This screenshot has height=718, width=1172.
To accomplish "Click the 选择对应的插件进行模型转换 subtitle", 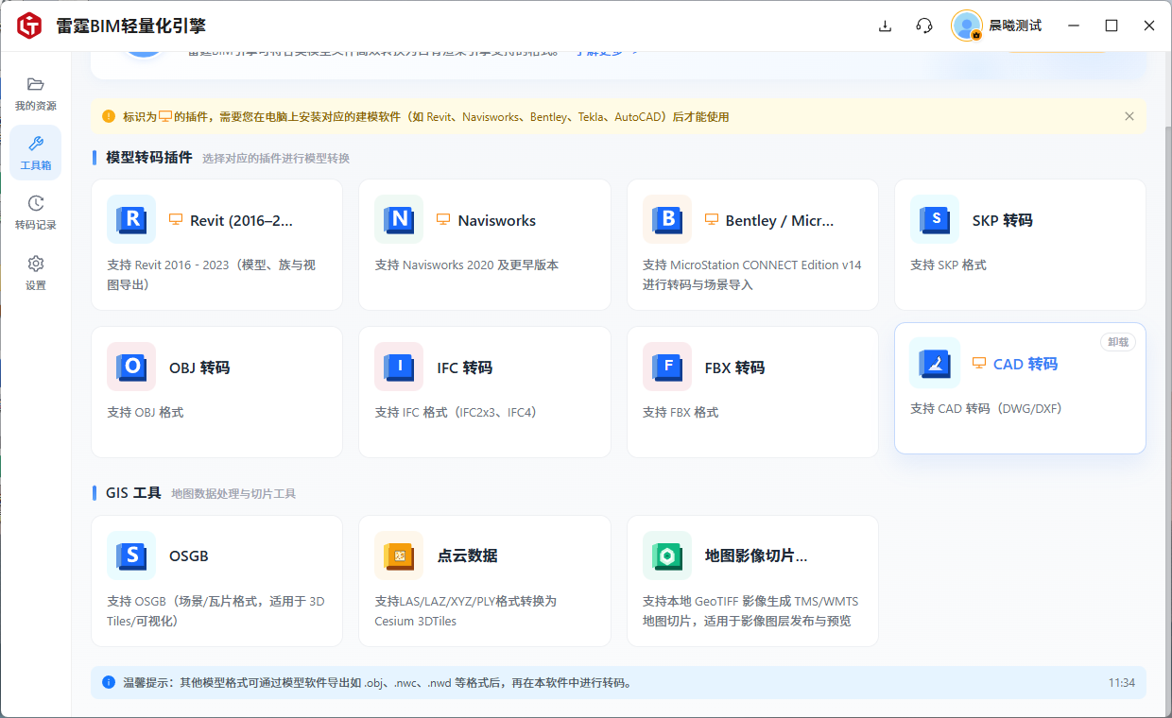I will click(276, 159).
